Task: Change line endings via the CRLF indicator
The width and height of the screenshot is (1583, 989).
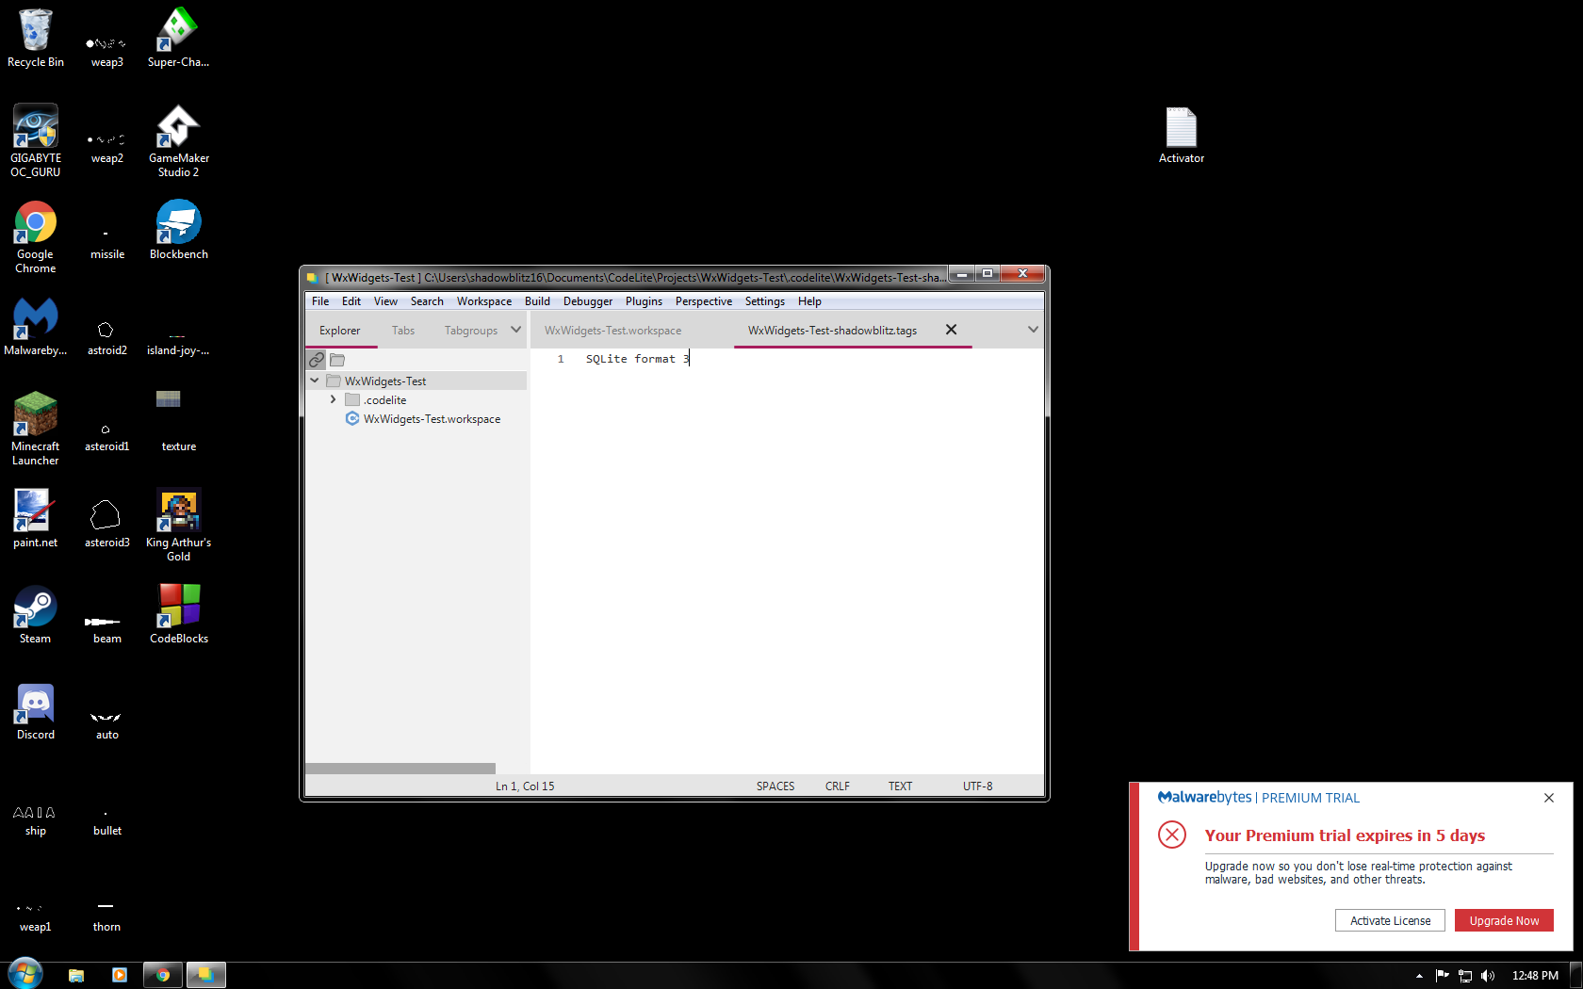Action: [837, 786]
